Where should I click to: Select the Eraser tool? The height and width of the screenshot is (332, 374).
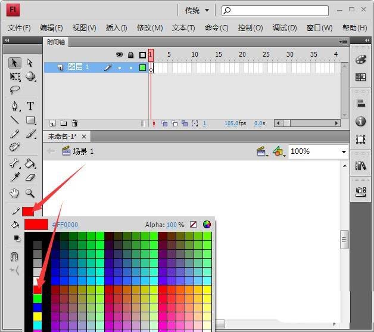(30, 178)
